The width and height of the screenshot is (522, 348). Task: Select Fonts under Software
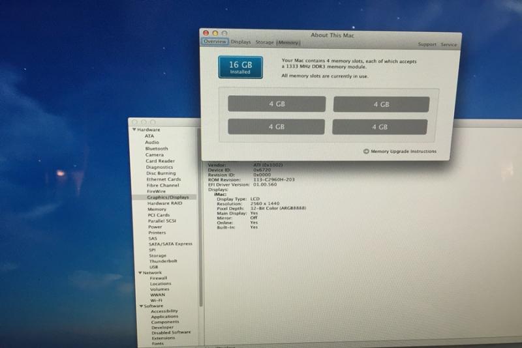tap(158, 343)
